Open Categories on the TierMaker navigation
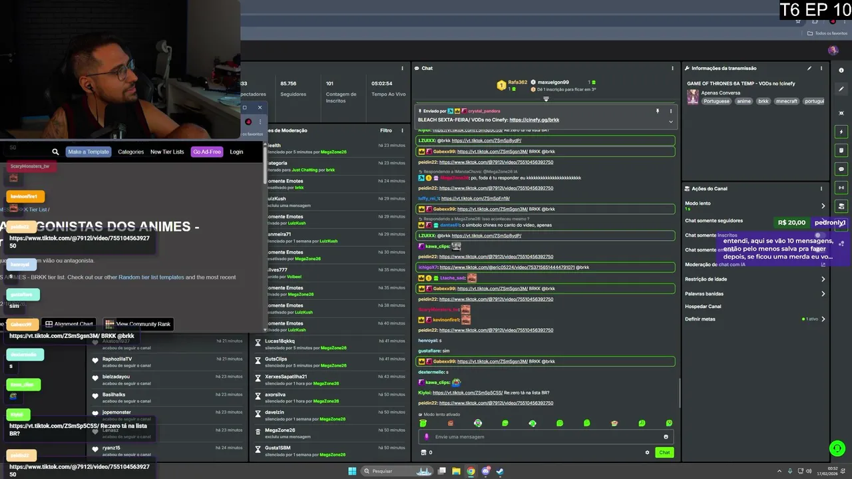 [x=130, y=152]
